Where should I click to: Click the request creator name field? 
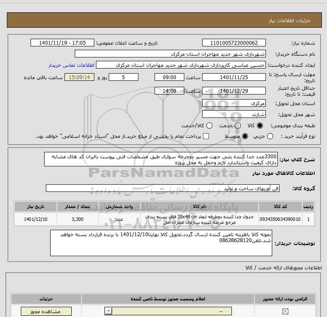[181, 65]
